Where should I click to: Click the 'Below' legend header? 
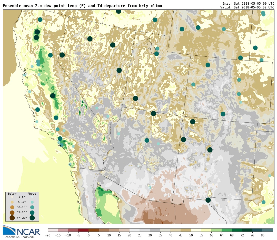pyautogui.click(x=12, y=194)
